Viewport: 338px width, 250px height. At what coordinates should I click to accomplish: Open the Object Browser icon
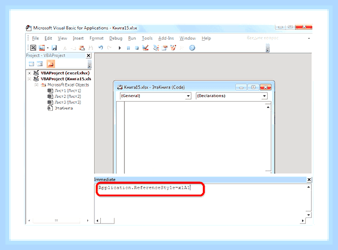point(173,48)
